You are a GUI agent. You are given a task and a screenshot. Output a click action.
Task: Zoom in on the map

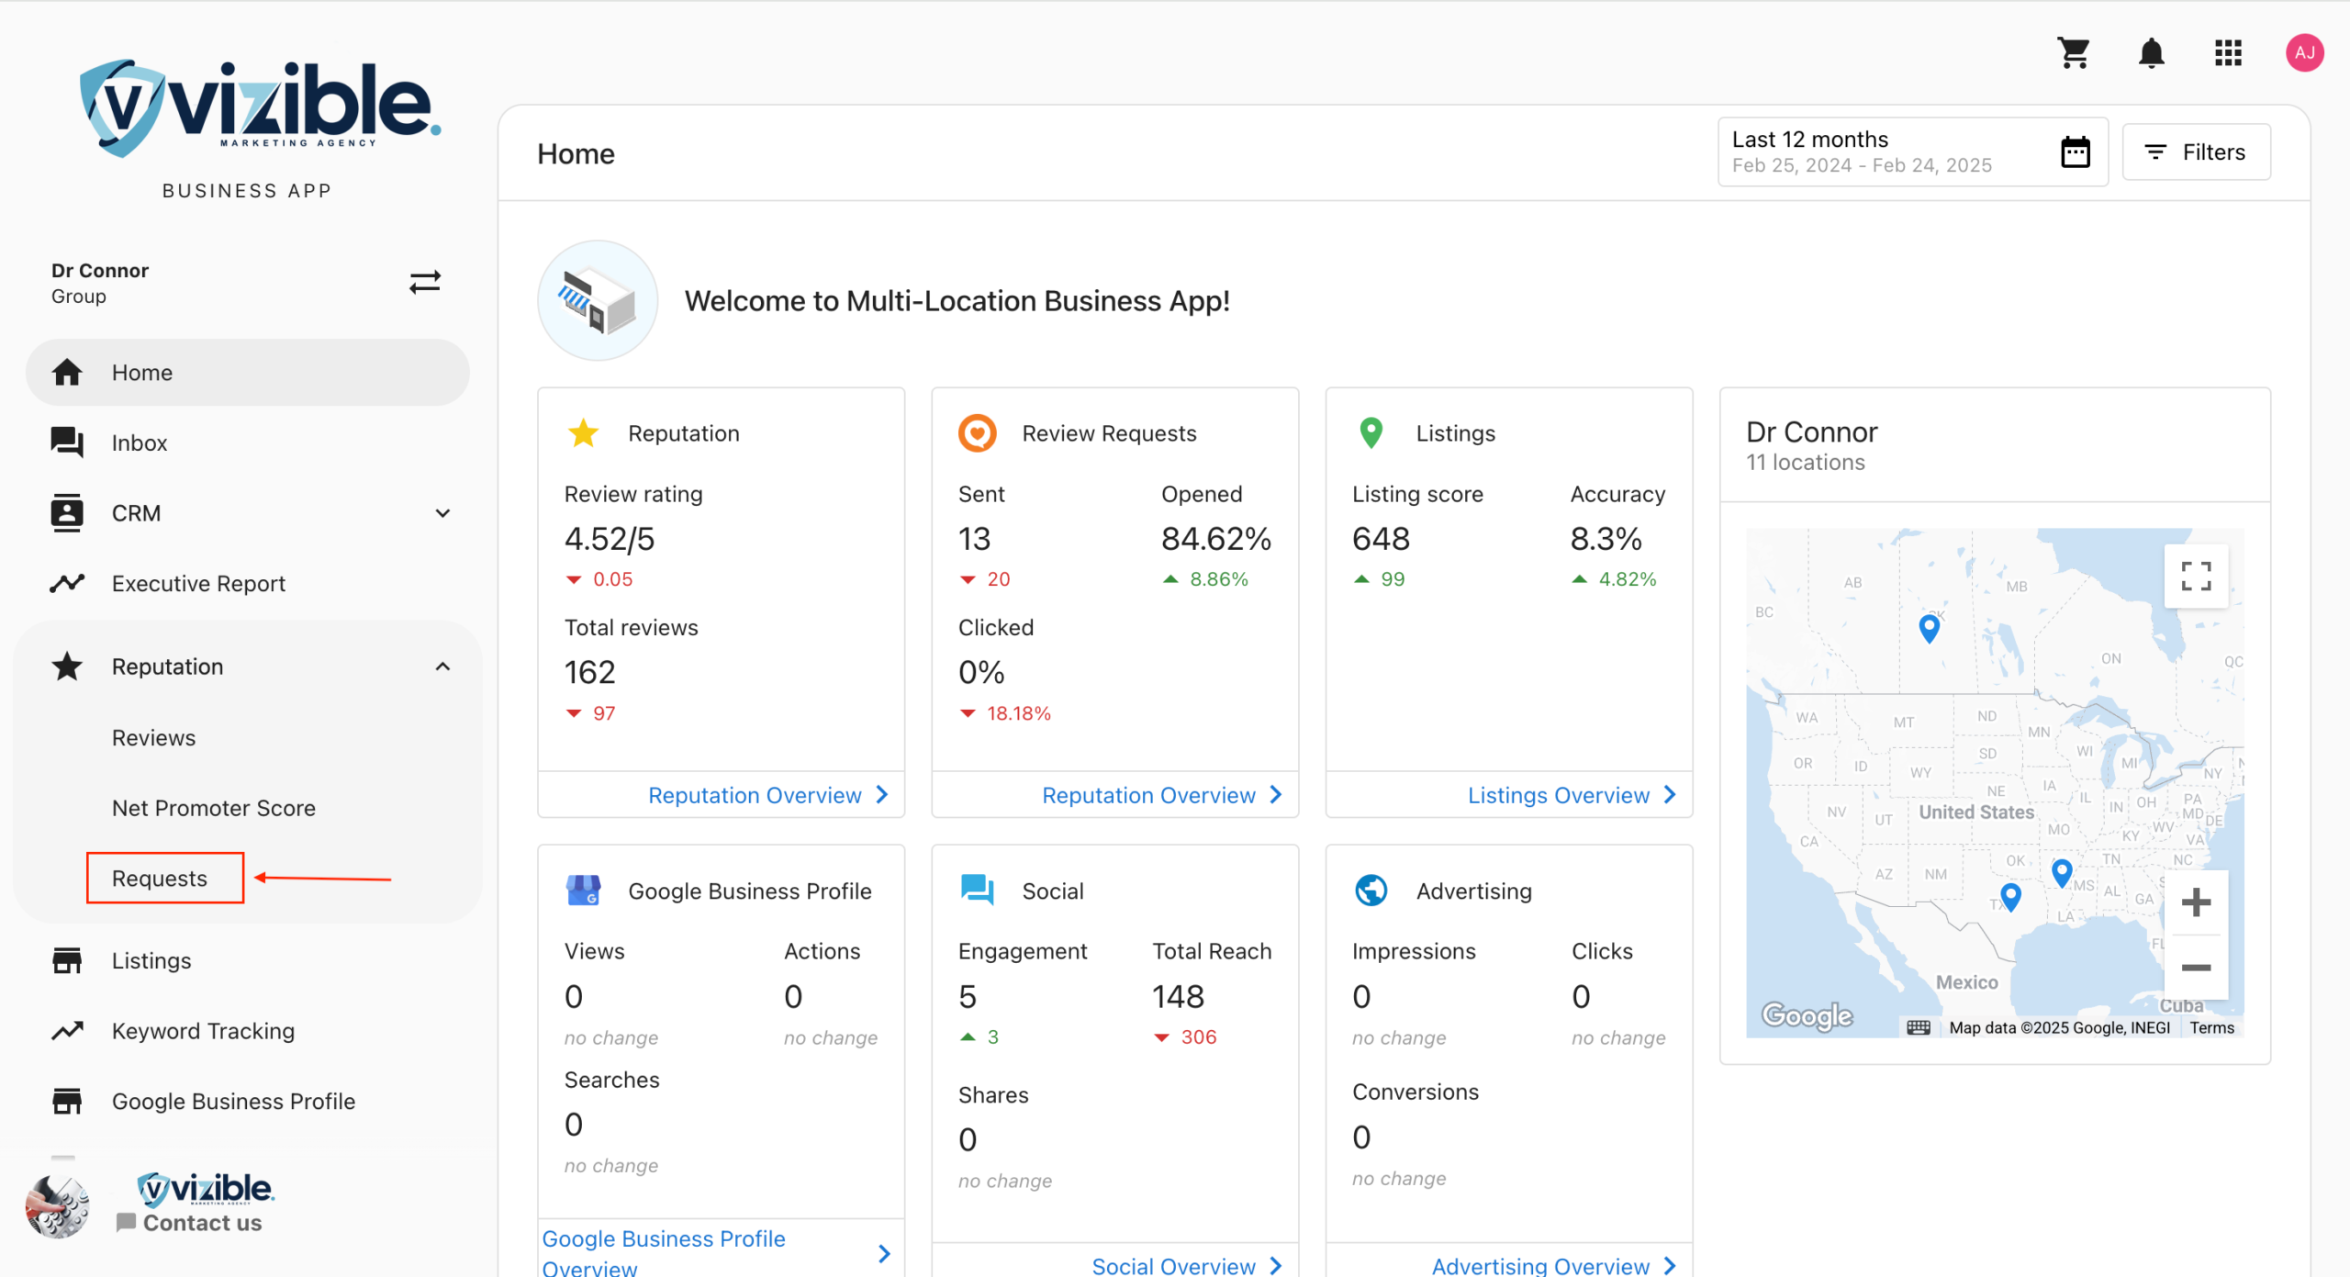[2196, 902]
